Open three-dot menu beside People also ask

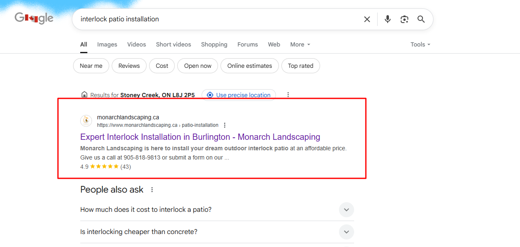[x=152, y=190]
